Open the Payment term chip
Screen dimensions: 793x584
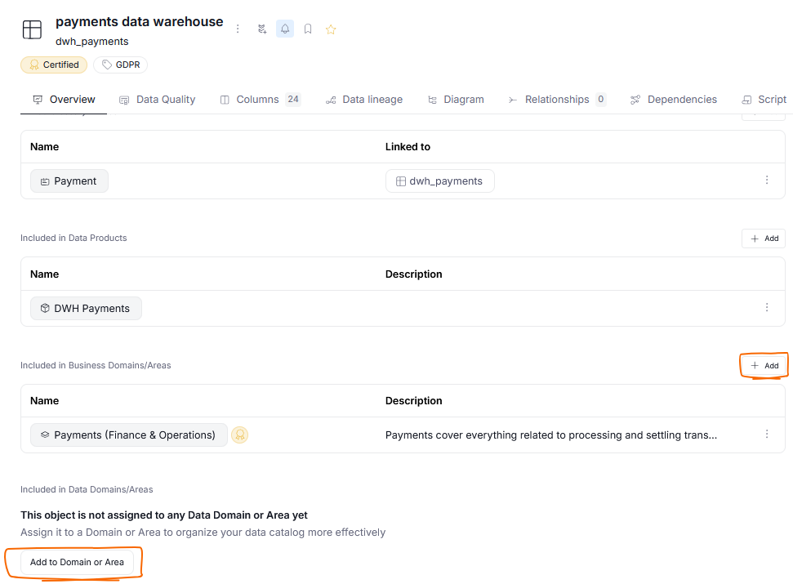click(x=69, y=181)
